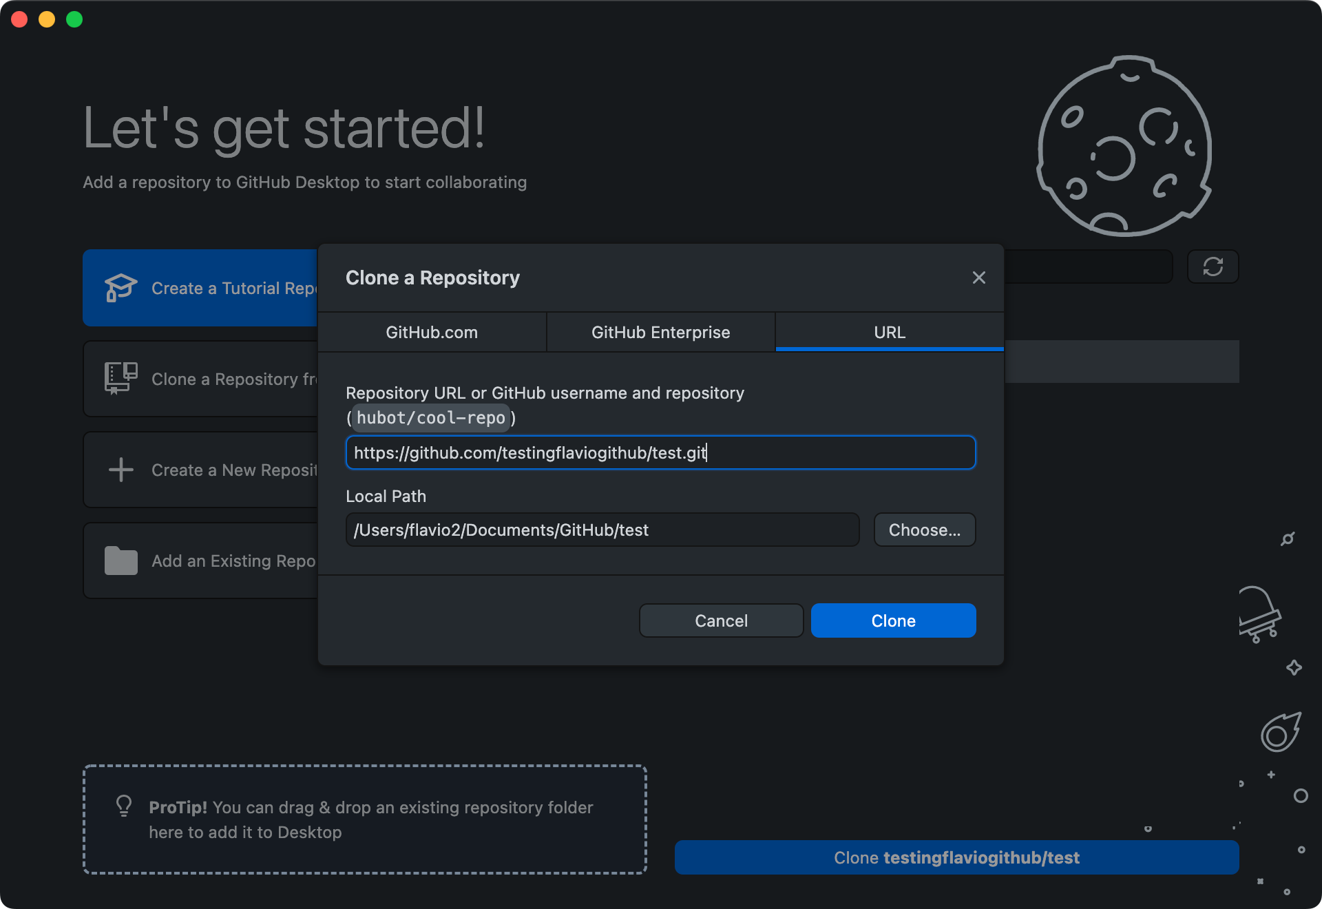
Task: Close the Clone a Repository dialog
Action: pos(978,278)
